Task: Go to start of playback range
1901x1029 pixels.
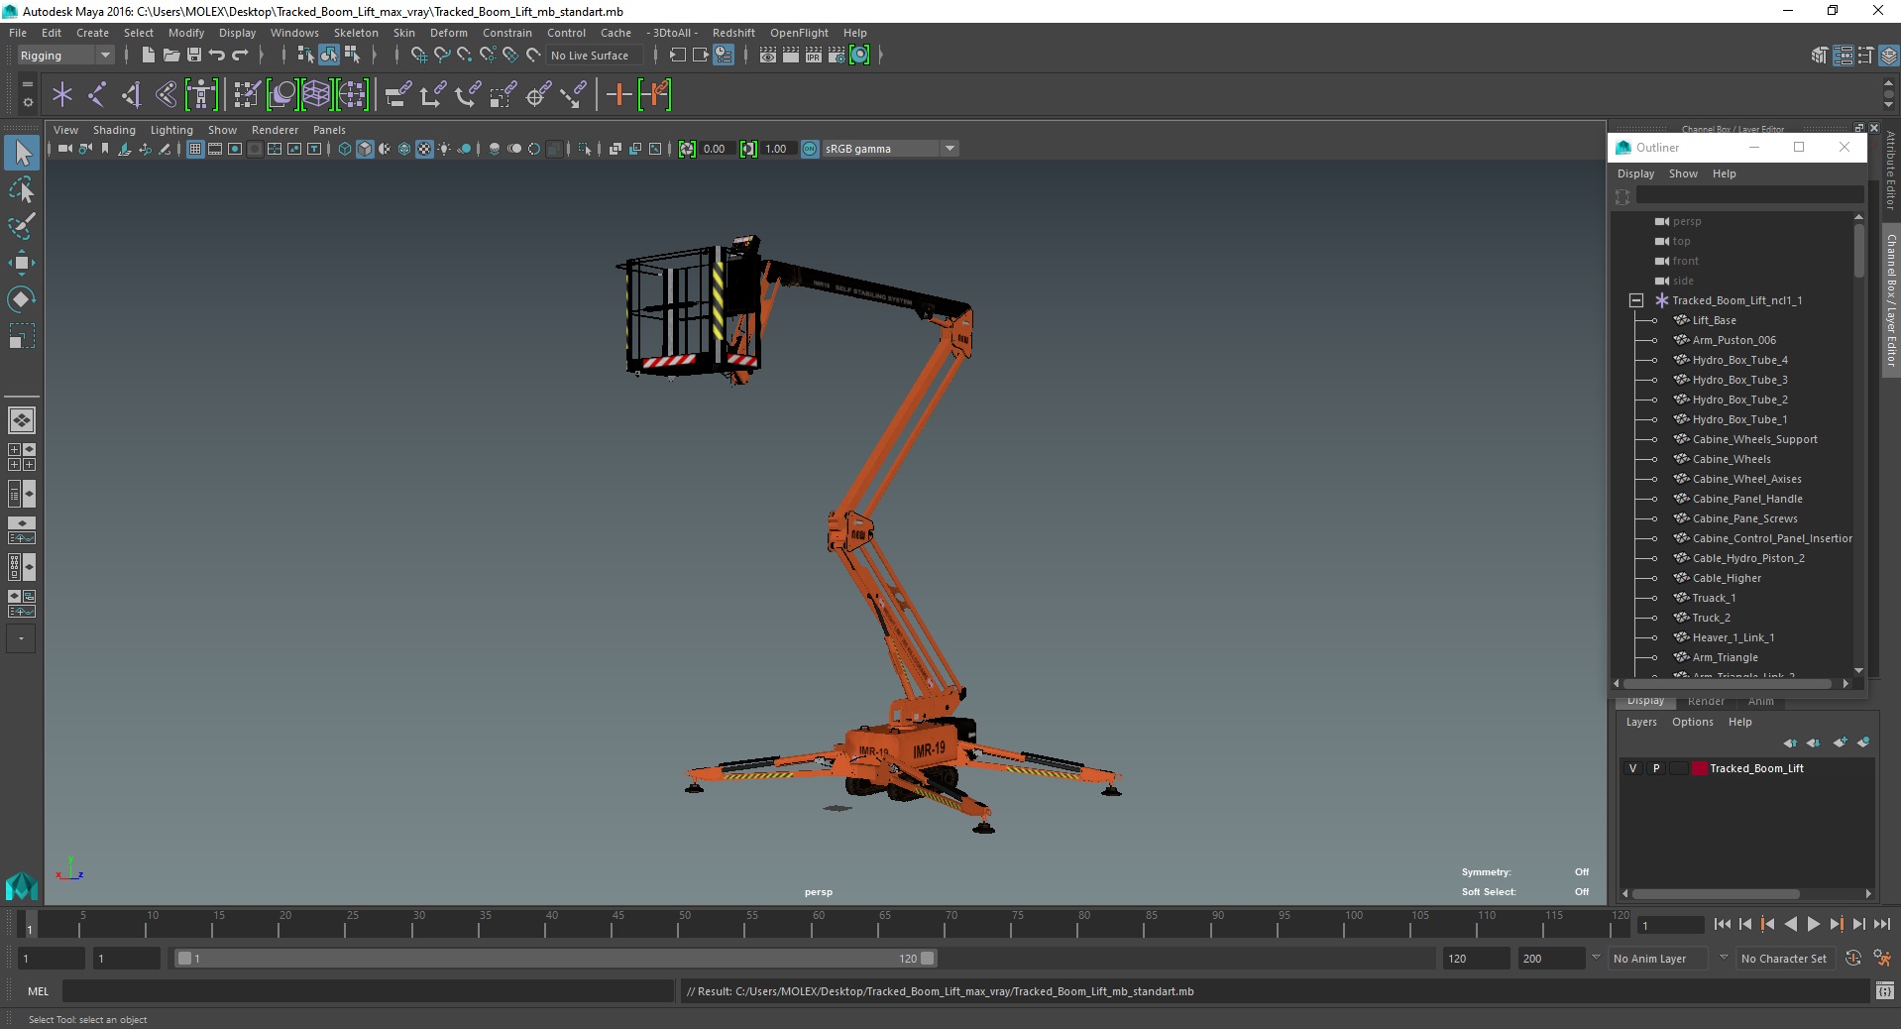Action: pyautogui.click(x=1722, y=924)
